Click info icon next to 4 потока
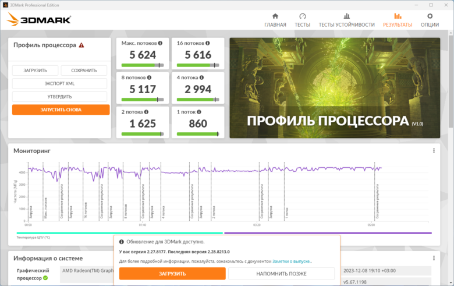The height and width of the screenshot is (286, 454). pos(201,77)
